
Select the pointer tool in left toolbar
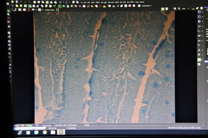[9, 11]
